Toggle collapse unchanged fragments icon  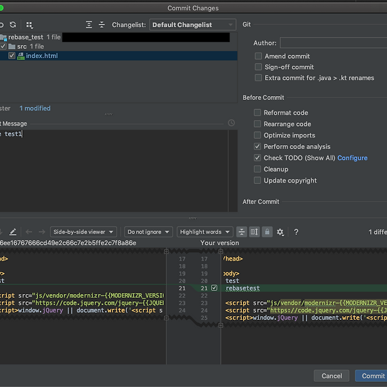pyautogui.click(x=242, y=232)
